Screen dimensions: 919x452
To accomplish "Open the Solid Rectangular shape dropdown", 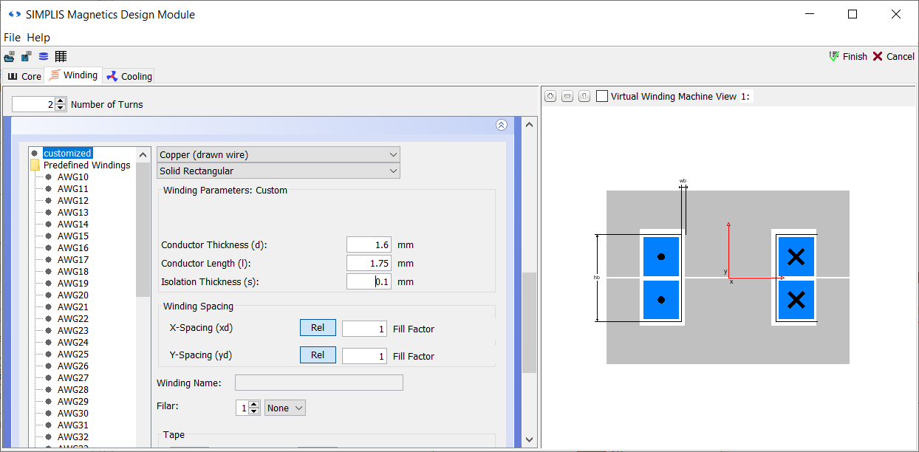I will 279,171.
